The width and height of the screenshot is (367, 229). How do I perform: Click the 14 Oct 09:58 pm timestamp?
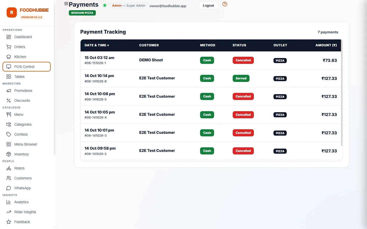pos(100,148)
